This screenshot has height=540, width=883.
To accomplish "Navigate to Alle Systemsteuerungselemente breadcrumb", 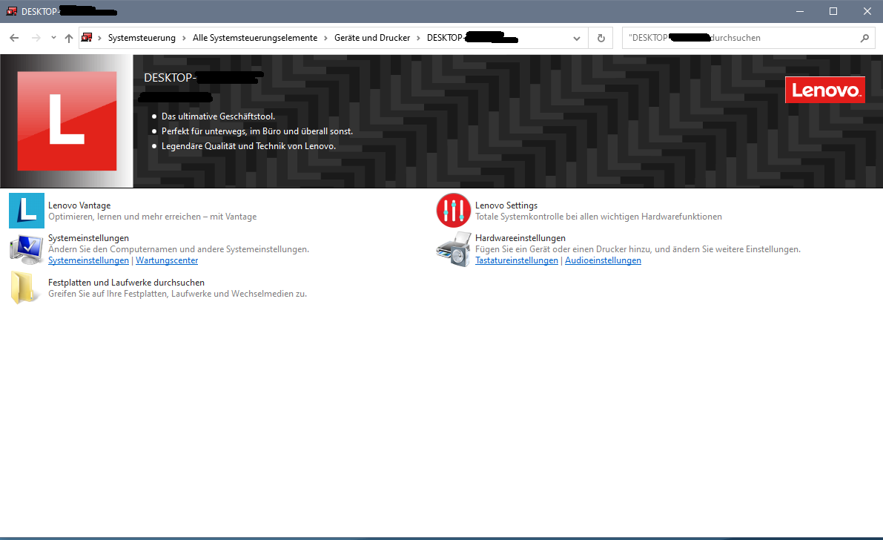I will point(255,38).
